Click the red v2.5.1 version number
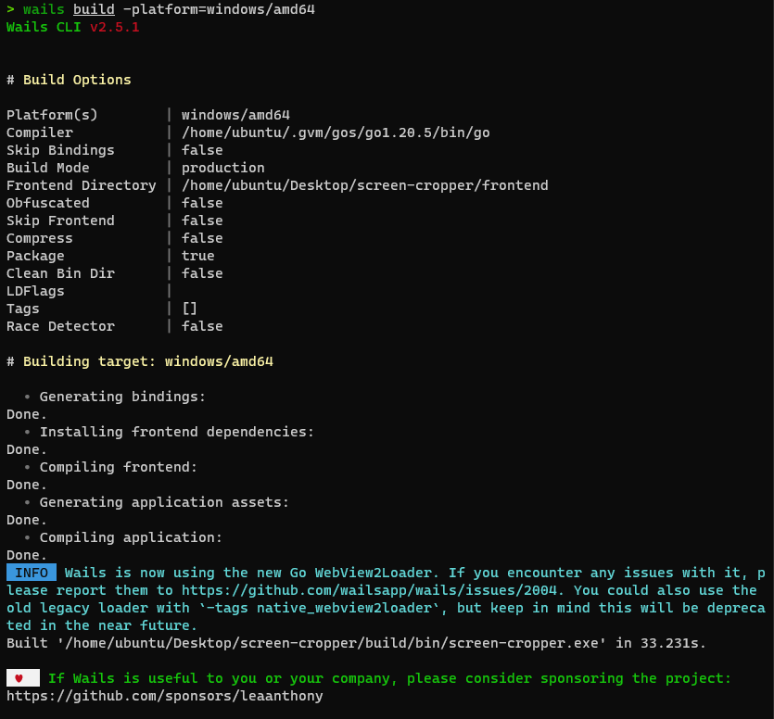 pos(114,28)
